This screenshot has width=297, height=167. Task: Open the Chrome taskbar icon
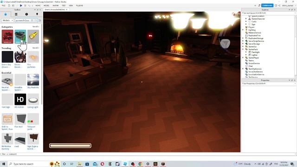coord(140,164)
